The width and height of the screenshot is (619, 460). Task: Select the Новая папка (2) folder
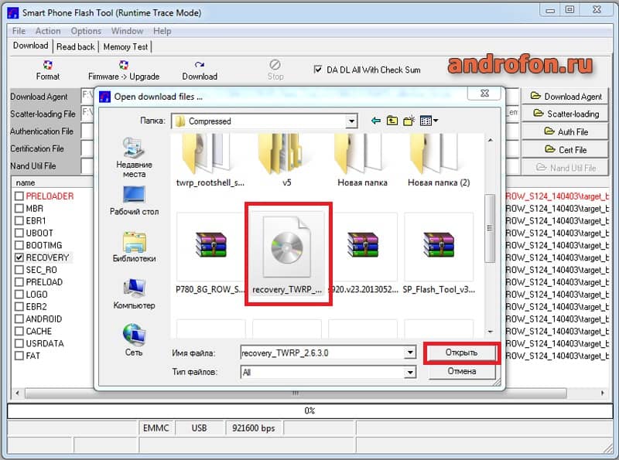pyautogui.click(x=439, y=160)
